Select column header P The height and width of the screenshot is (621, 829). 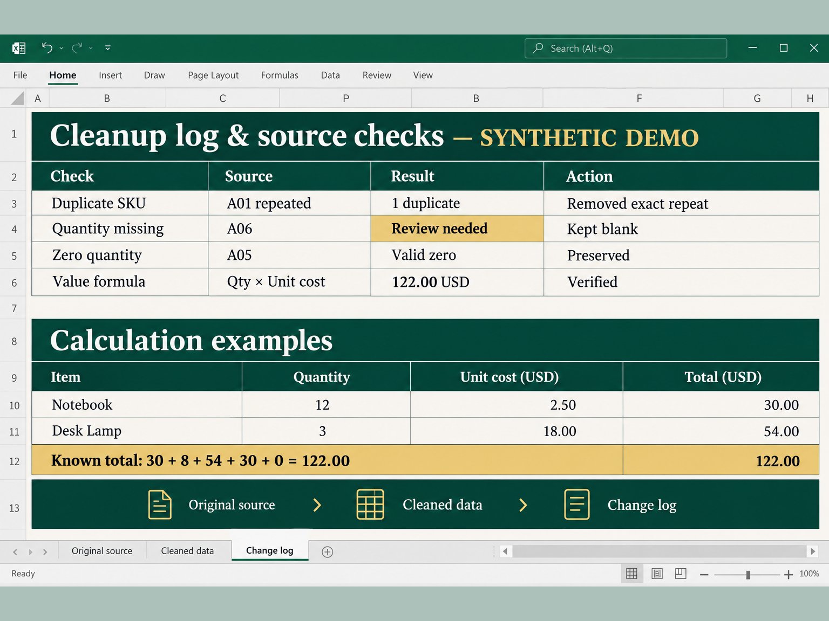[346, 98]
